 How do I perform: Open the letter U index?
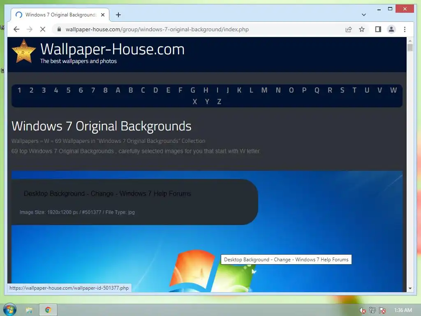pos(367,90)
